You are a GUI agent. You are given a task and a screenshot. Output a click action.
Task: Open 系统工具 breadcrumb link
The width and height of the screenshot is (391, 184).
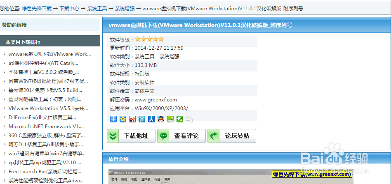coord(97,9)
